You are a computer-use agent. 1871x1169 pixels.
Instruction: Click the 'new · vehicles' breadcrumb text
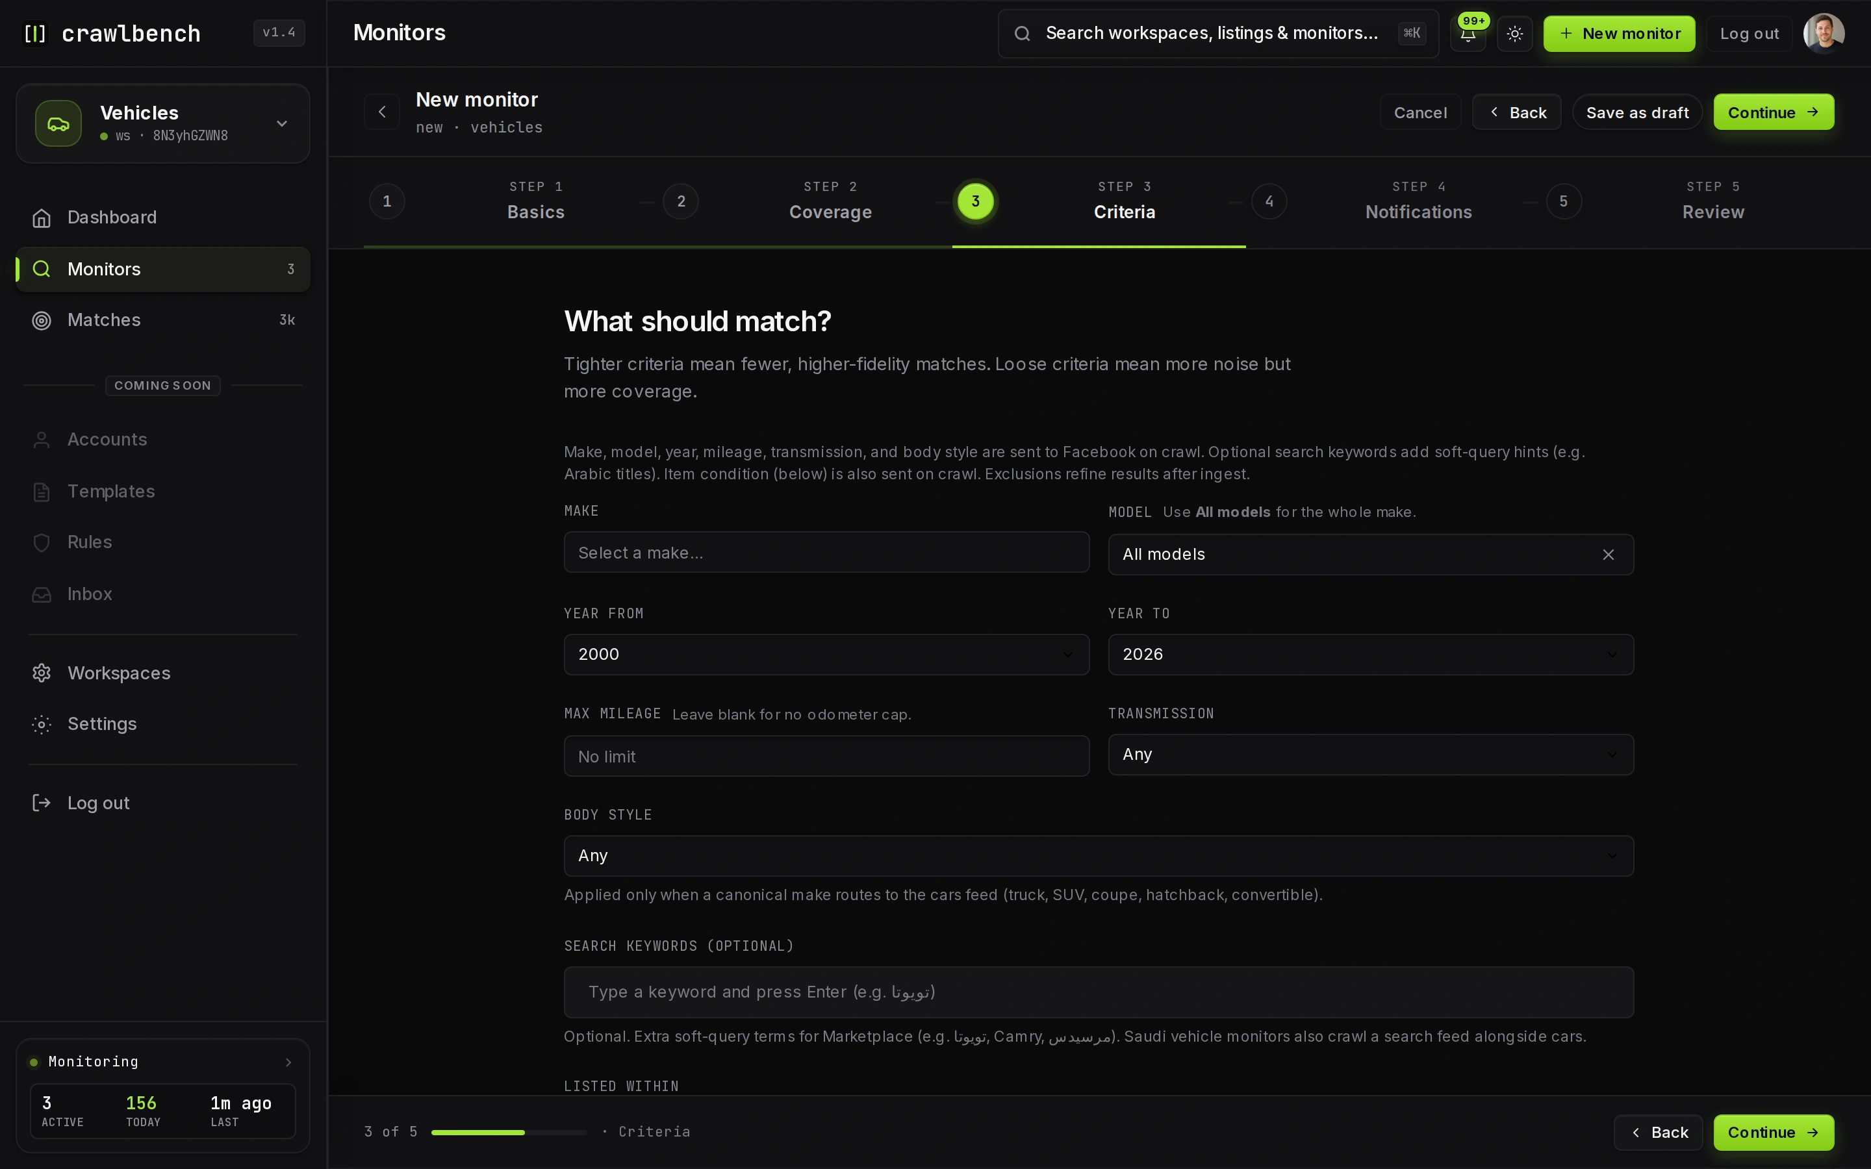[x=479, y=127]
